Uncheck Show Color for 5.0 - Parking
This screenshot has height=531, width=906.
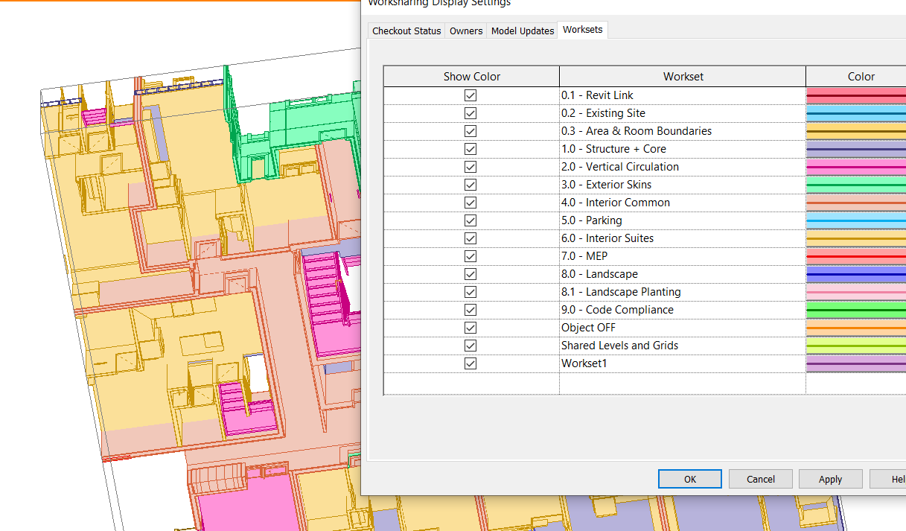(470, 220)
